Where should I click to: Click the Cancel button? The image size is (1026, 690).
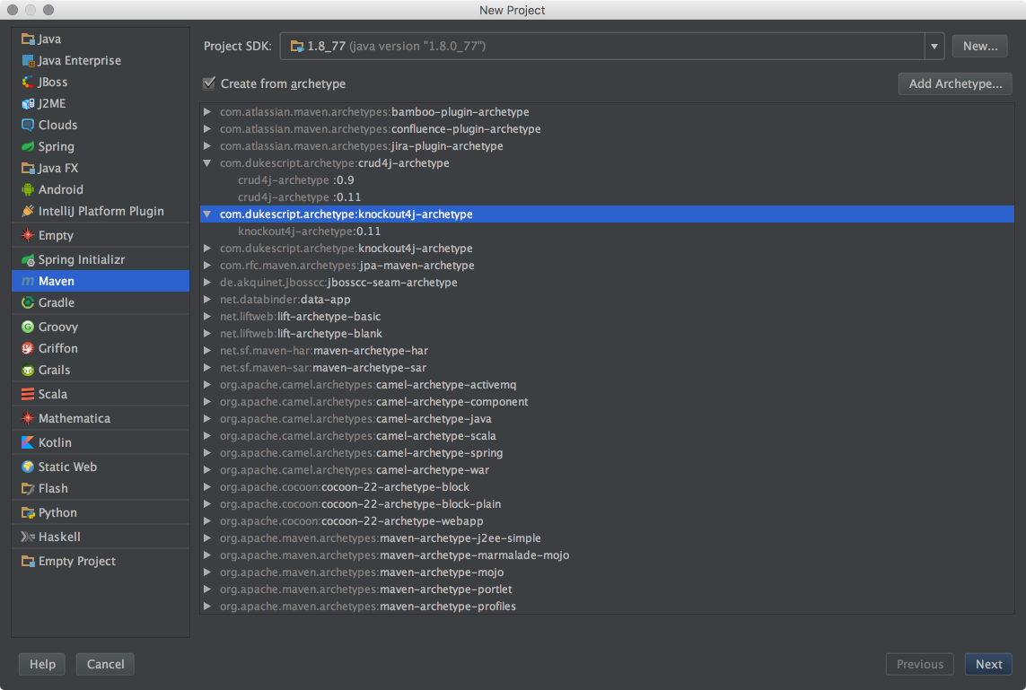pyautogui.click(x=105, y=664)
